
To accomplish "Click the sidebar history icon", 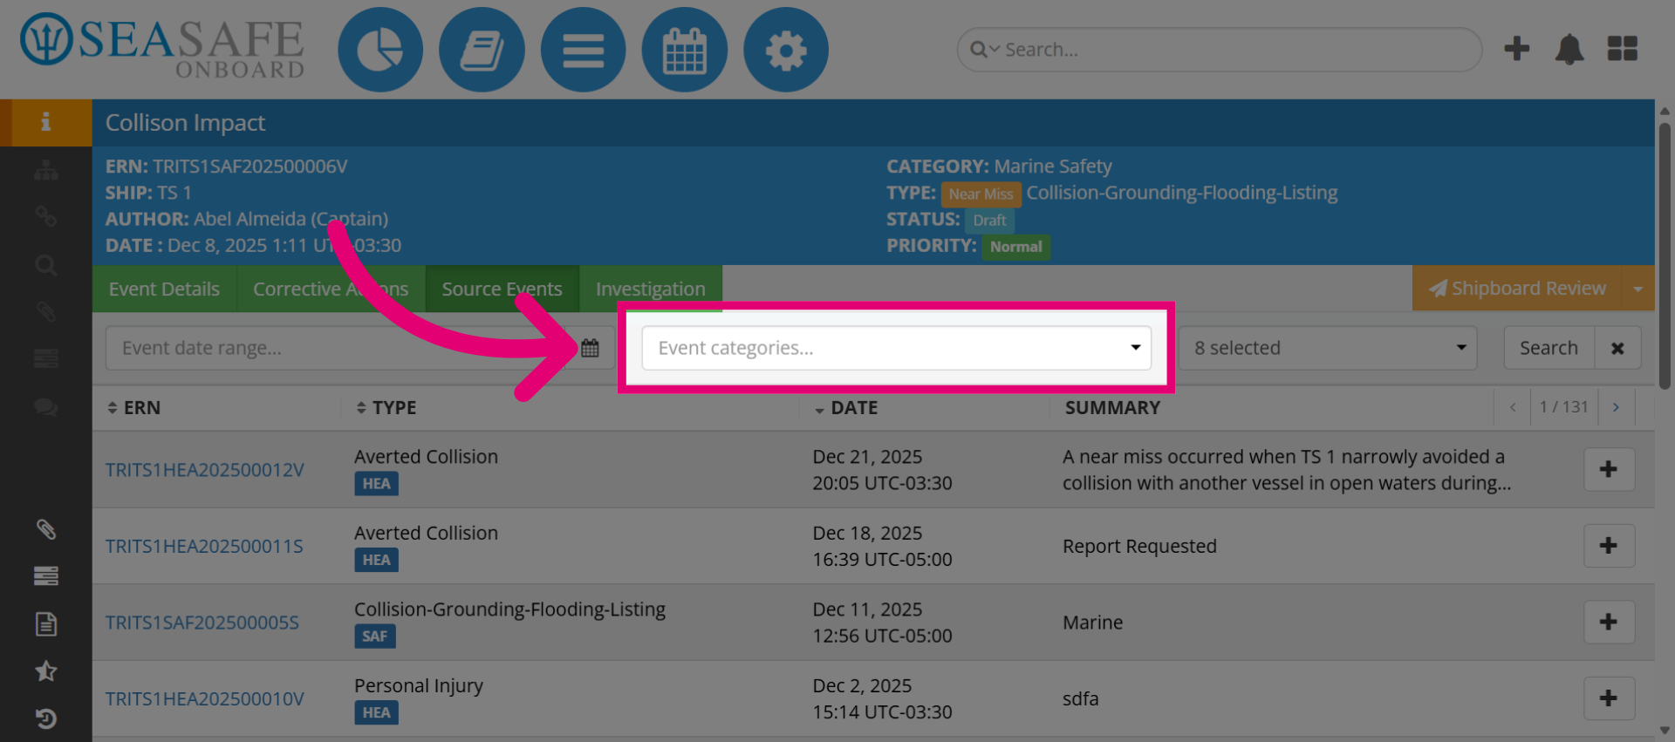I will (x=45, y=718).
